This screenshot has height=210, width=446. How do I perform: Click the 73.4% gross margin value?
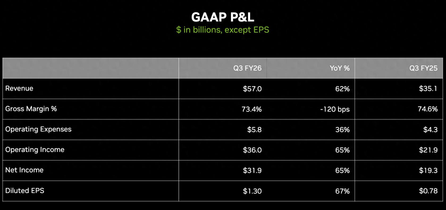pyautogui.click(x=251, y=109)
